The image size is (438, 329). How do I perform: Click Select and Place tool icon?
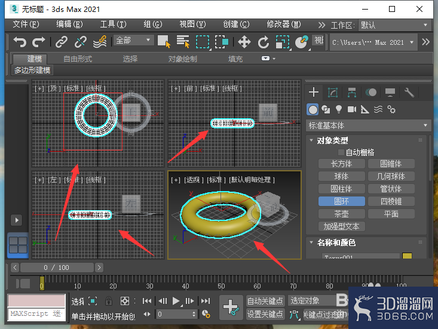click(302, 42)
